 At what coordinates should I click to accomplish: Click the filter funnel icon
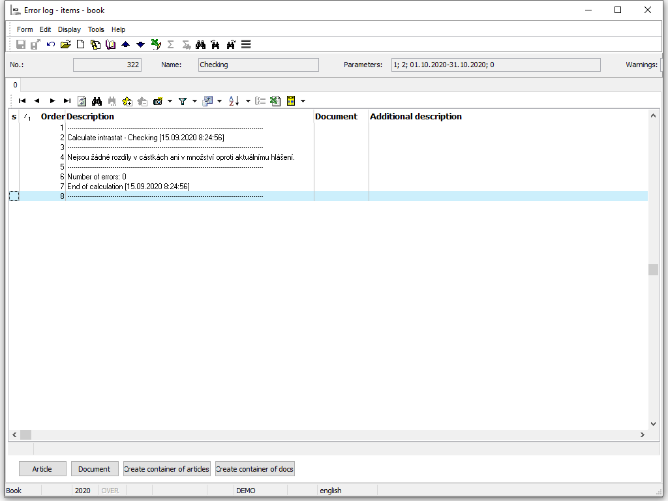(183, 101)
